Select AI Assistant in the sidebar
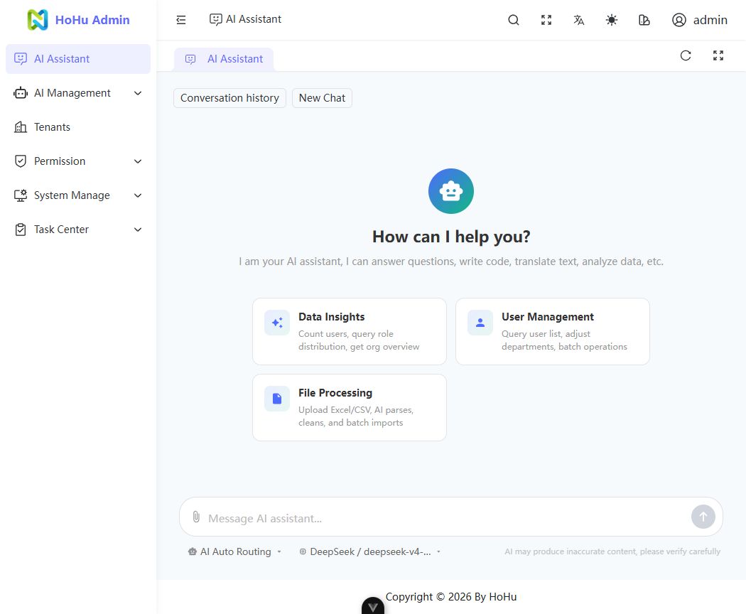The height and width of the screenshot is (614, 746). coord(78,59)
